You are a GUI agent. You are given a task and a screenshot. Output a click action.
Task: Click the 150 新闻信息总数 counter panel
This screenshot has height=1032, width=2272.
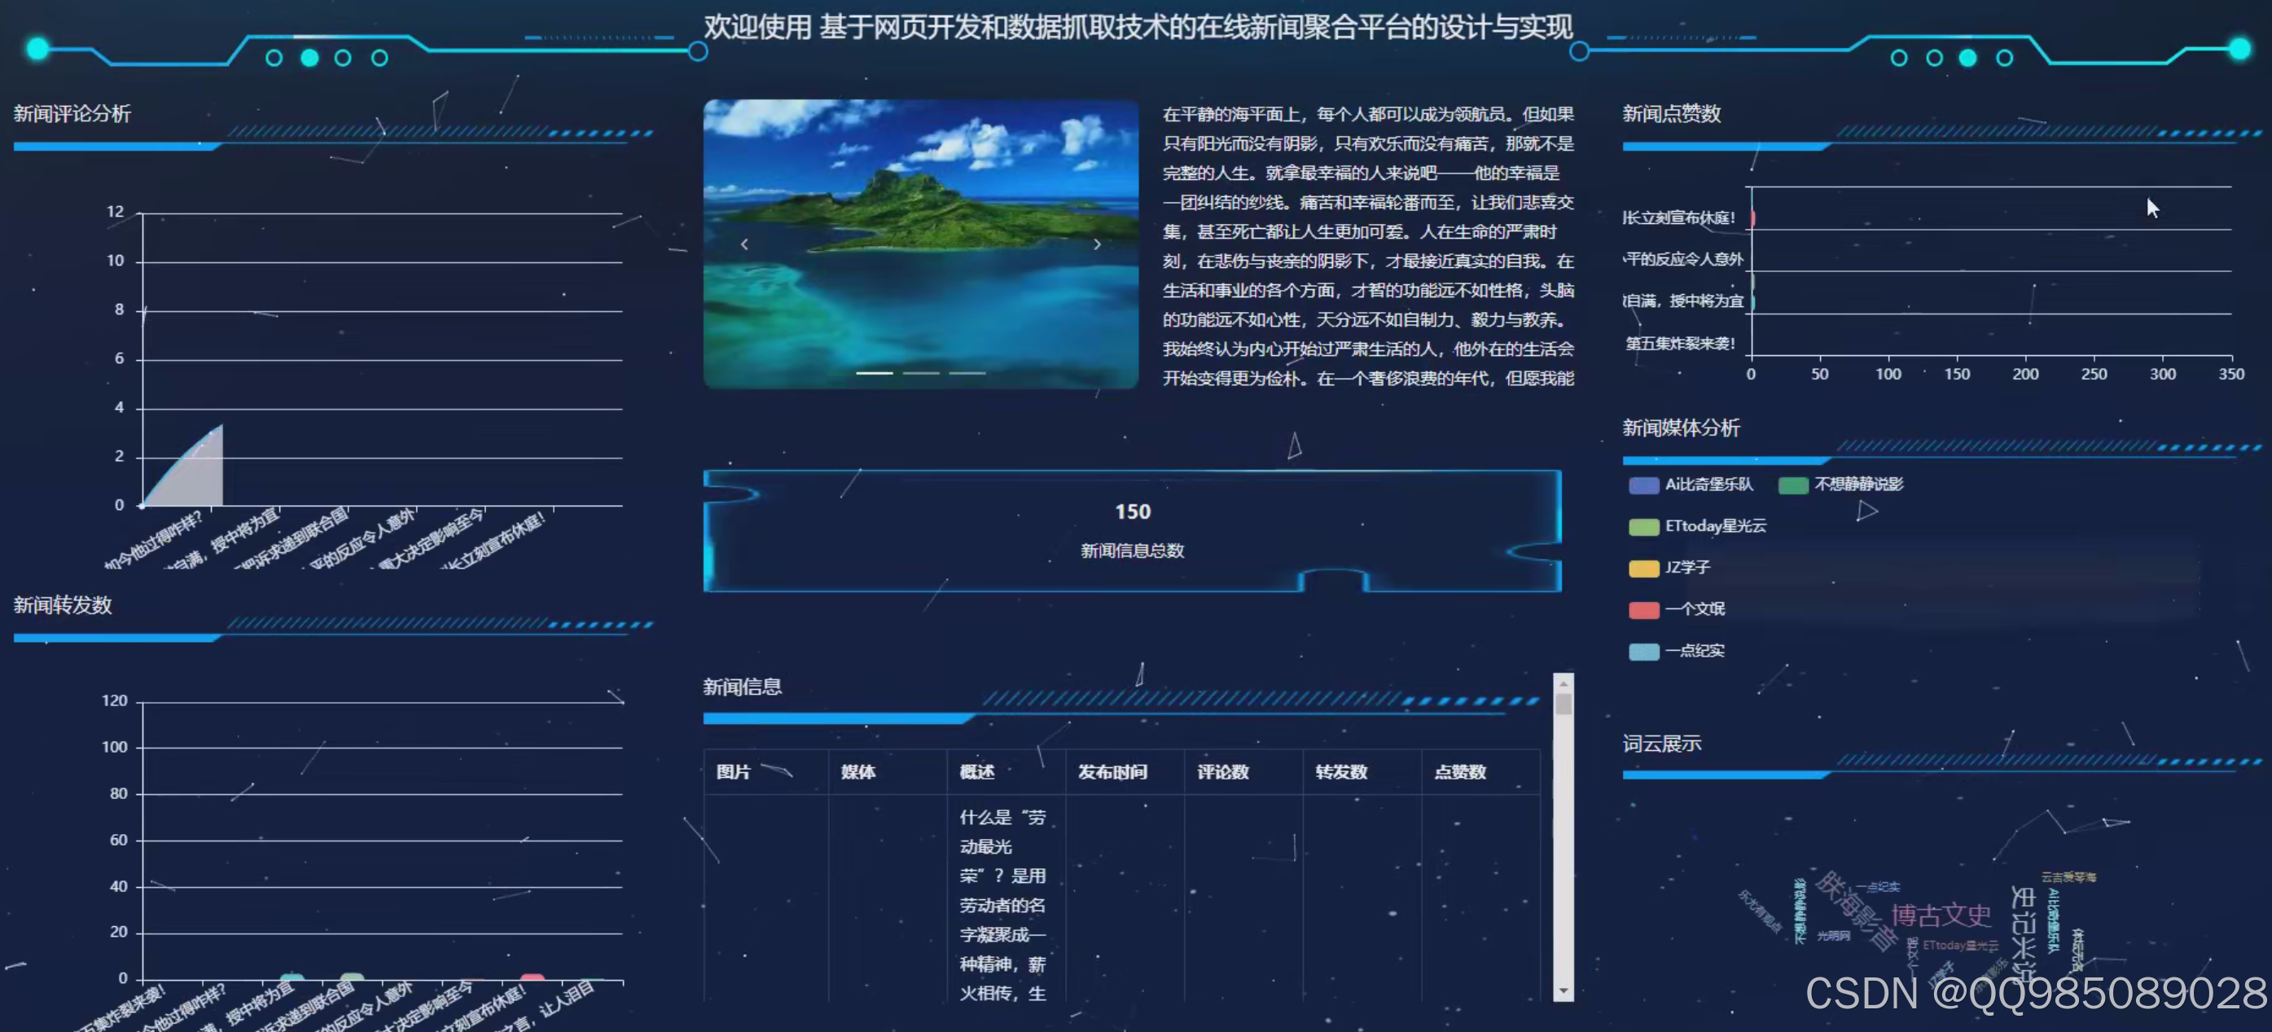click(1132, 529)
